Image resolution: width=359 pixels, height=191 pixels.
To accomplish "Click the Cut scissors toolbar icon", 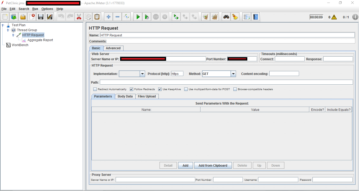I will [x=79, y=17].
